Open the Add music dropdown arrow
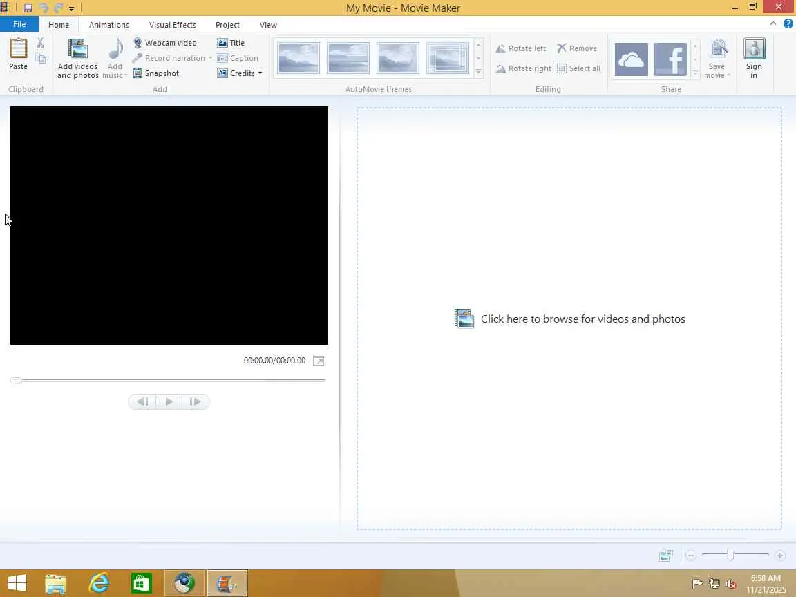The image size is (796, 597). 126,75
